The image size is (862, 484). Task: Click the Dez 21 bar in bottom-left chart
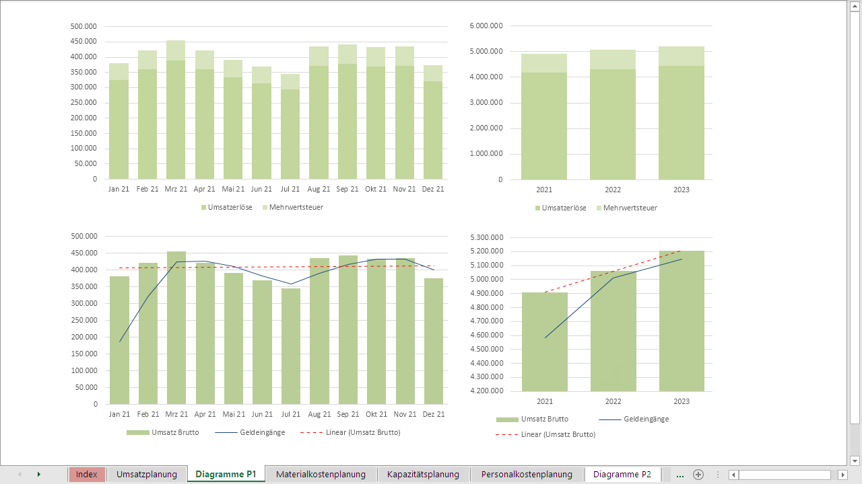[434, 341]
